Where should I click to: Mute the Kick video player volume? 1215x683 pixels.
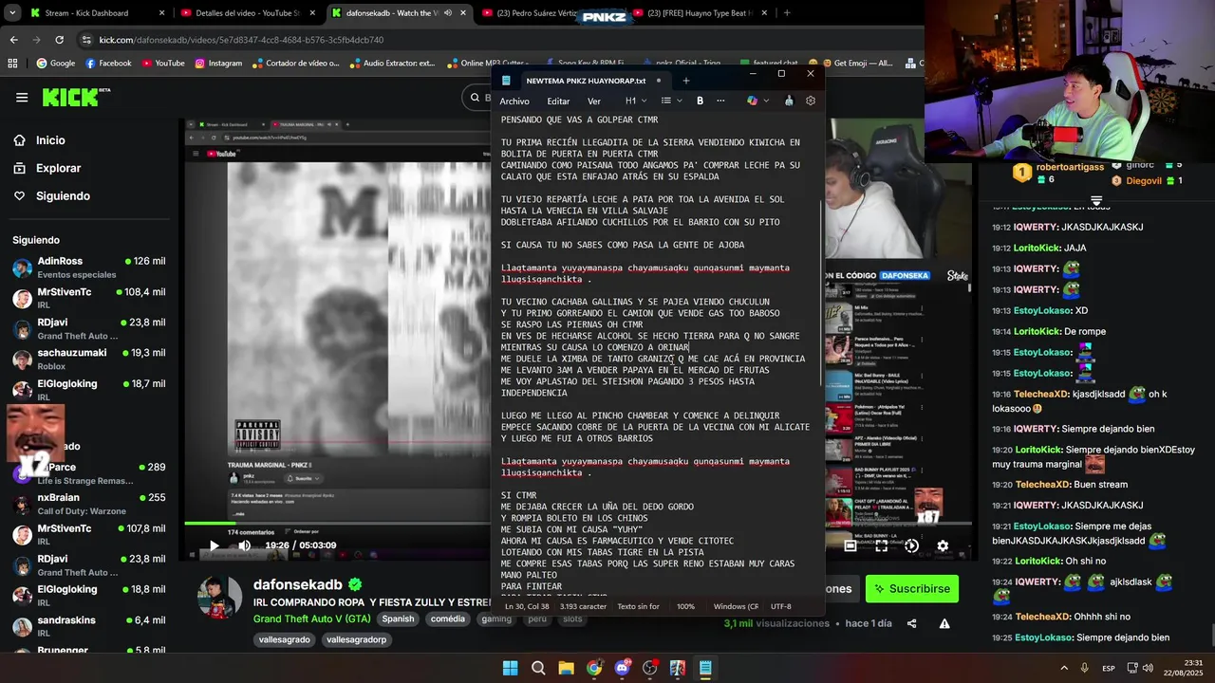[244, 545]
